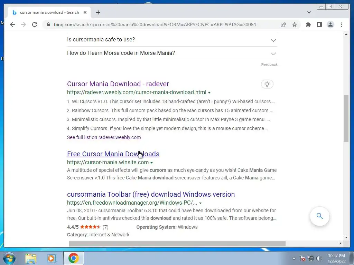Click the 'Simplify Cursors' list item
354x265 pixels.
click(x=168, y=129)
